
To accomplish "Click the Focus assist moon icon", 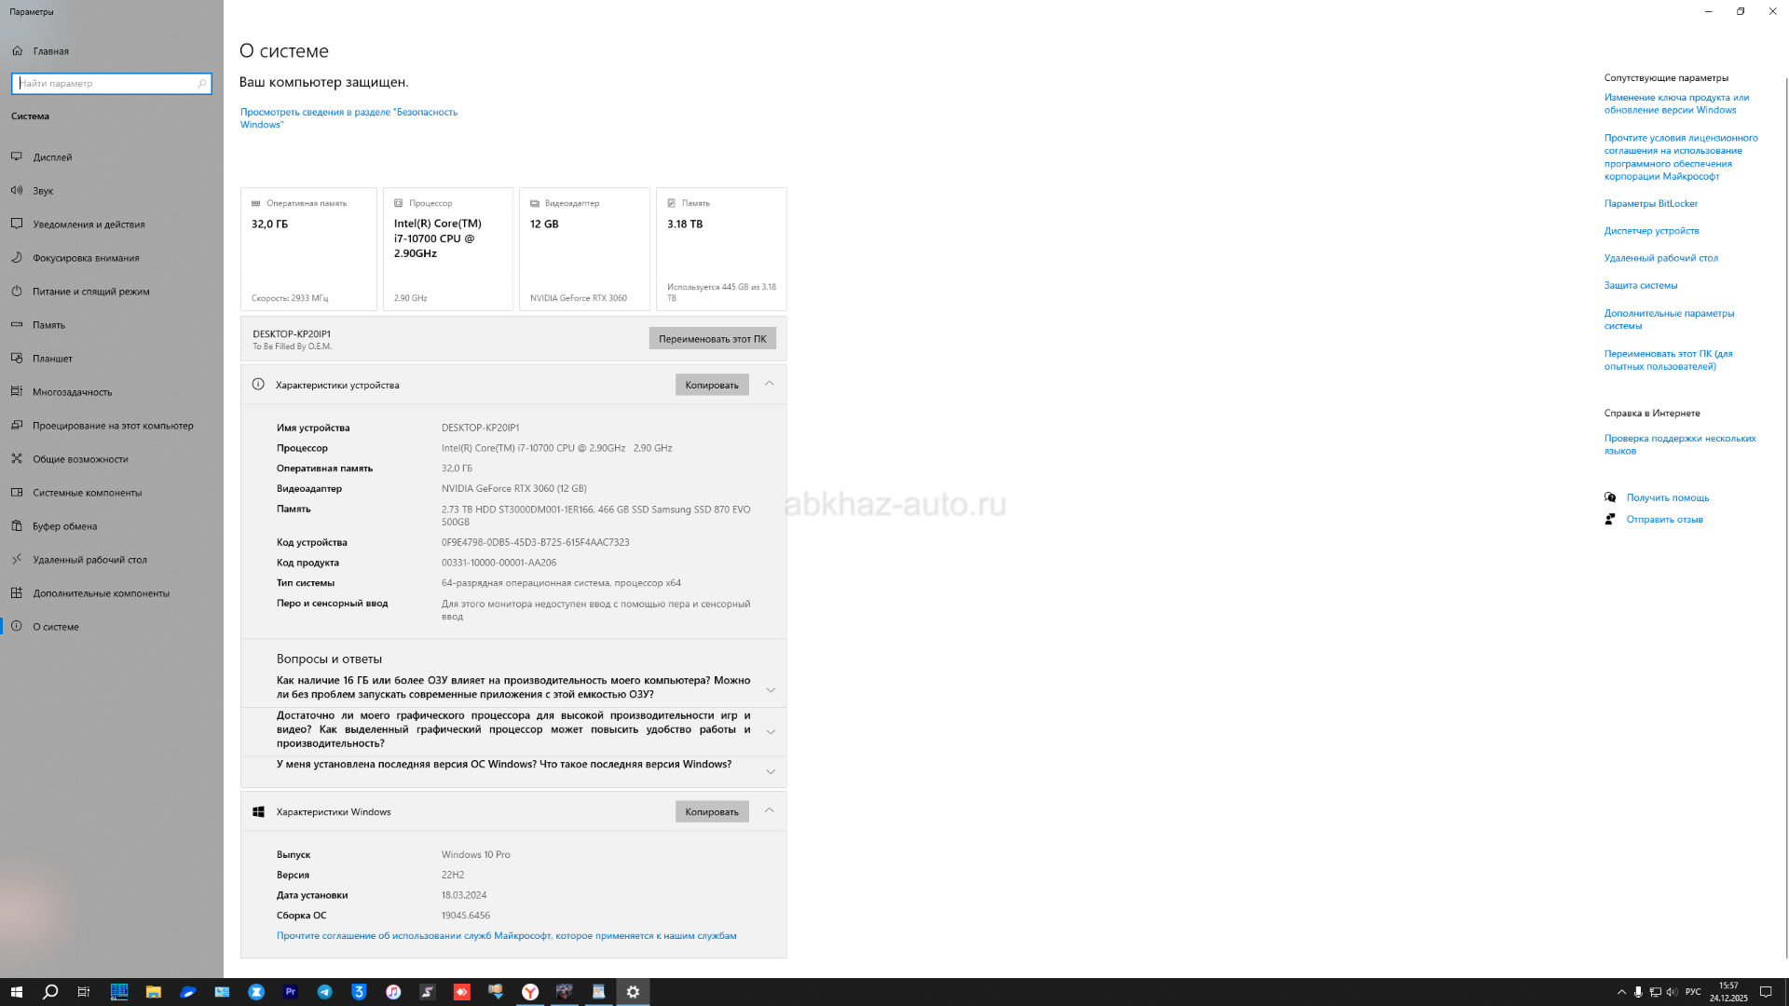I will click(x=17, y=258).
